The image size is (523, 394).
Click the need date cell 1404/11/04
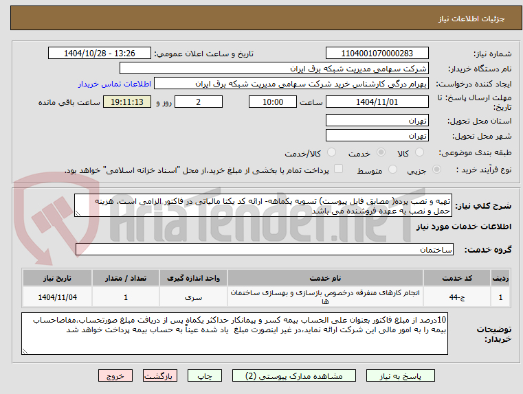pyautogui.click(x=57, y=297)
